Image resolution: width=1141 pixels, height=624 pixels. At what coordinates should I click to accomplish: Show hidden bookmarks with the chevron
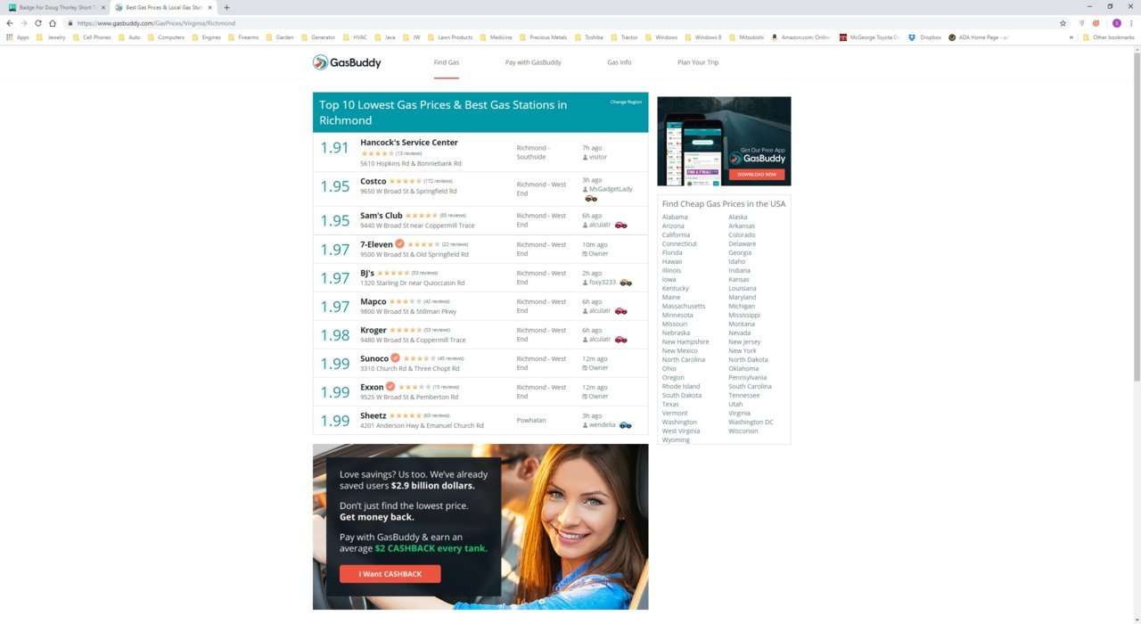pyautogui.click(x=1071, y=37)
